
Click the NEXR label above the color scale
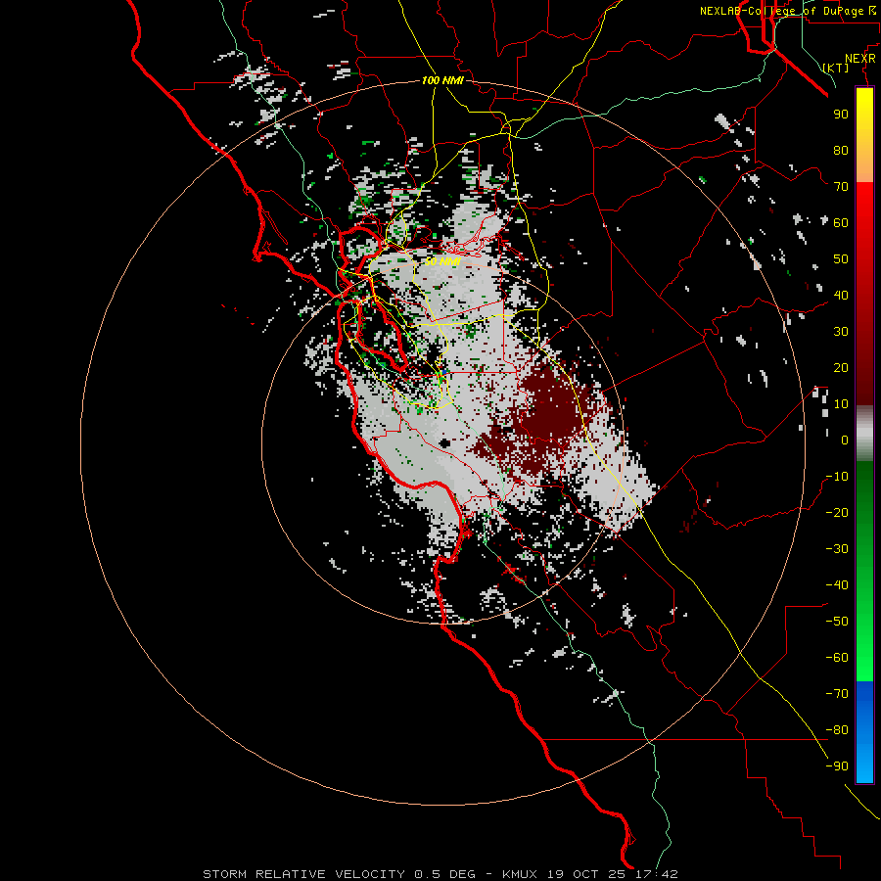860,59
